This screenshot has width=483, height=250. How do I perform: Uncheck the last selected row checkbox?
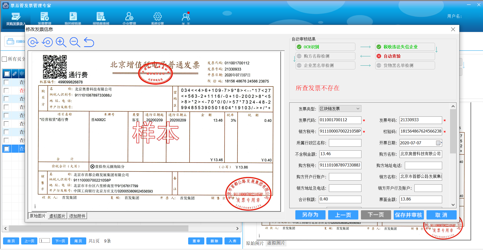click(x=7, y=149)
